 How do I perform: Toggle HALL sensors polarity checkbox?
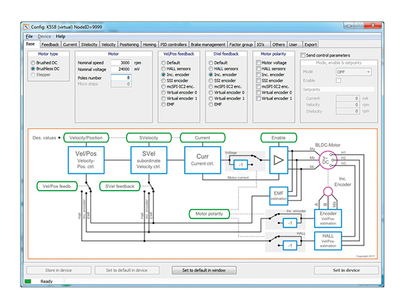click(259, 68)
